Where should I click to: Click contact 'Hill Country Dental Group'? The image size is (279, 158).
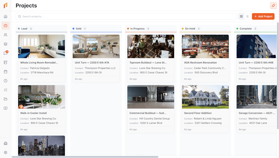pos(154,118)
